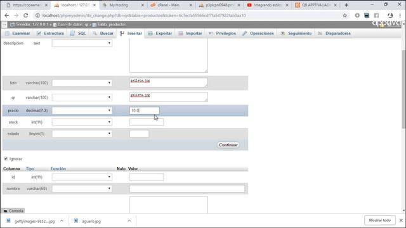Open function dropdown for estado
406x228 pixels.
click(x=82, y=134)
